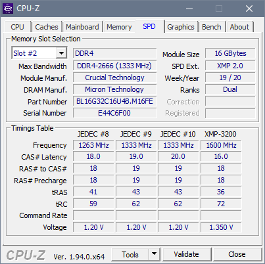This screenshot has height=264, width=265.
Task: Click the tRAS value 36
Action: pos(221,192)
